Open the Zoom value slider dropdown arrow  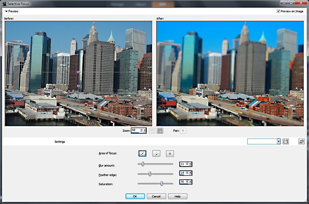click(x=145, y=130)
